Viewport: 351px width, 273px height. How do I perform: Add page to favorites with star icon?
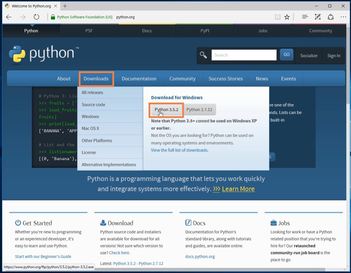(287, 17)
